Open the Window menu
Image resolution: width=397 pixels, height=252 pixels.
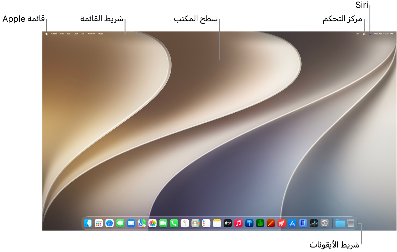pyautogui.click(x=91, y=33)
